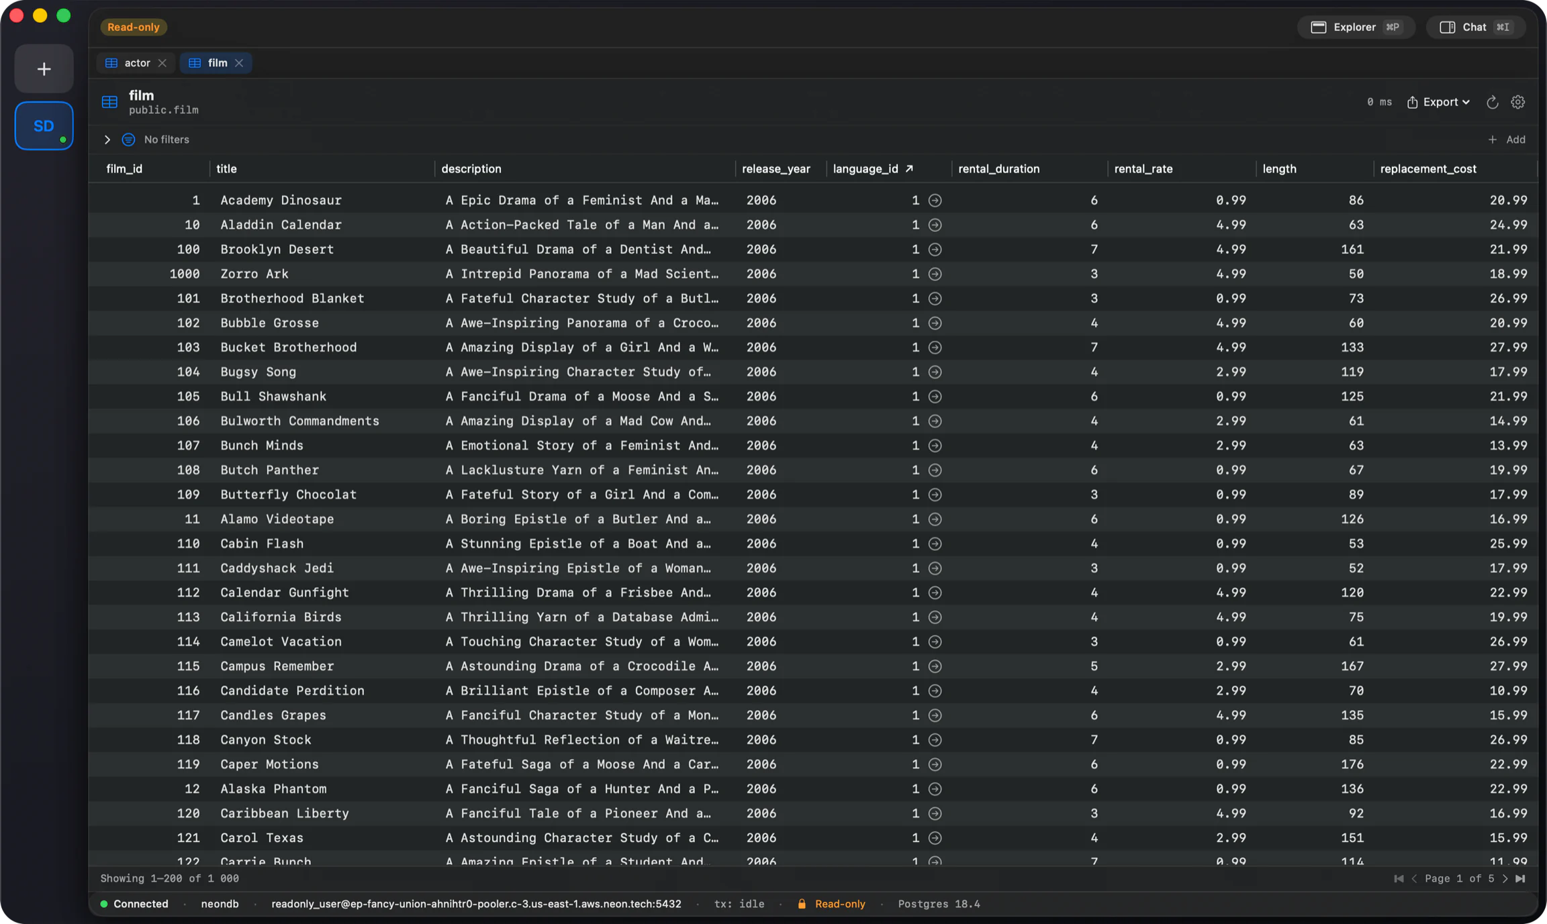1547x924 pixels.
Task: Follow foreign key link in Alamo Videotape row
Action: [935, 519]
